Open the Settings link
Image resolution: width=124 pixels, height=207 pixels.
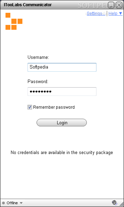tap(96, 13)
